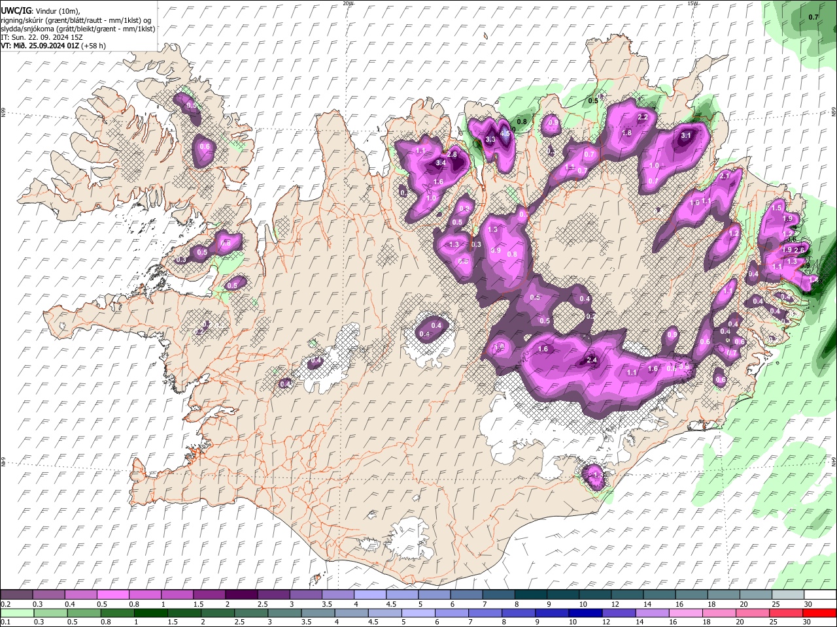Select the bottom legend swatch between 25 and 30
This screenshot has height=627, width=837.
coord(787,613)
